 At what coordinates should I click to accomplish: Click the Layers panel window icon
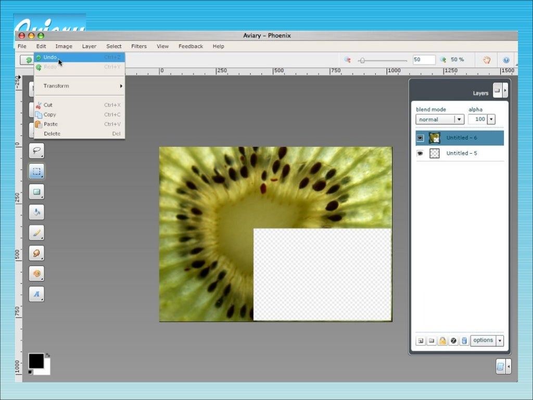click(497, 90)
